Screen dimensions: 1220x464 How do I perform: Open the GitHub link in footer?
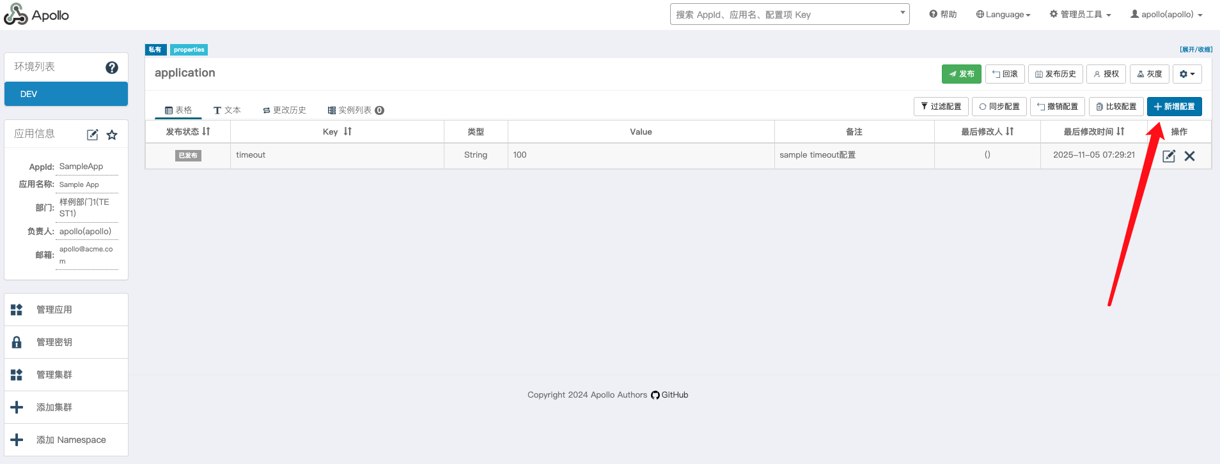669,394
